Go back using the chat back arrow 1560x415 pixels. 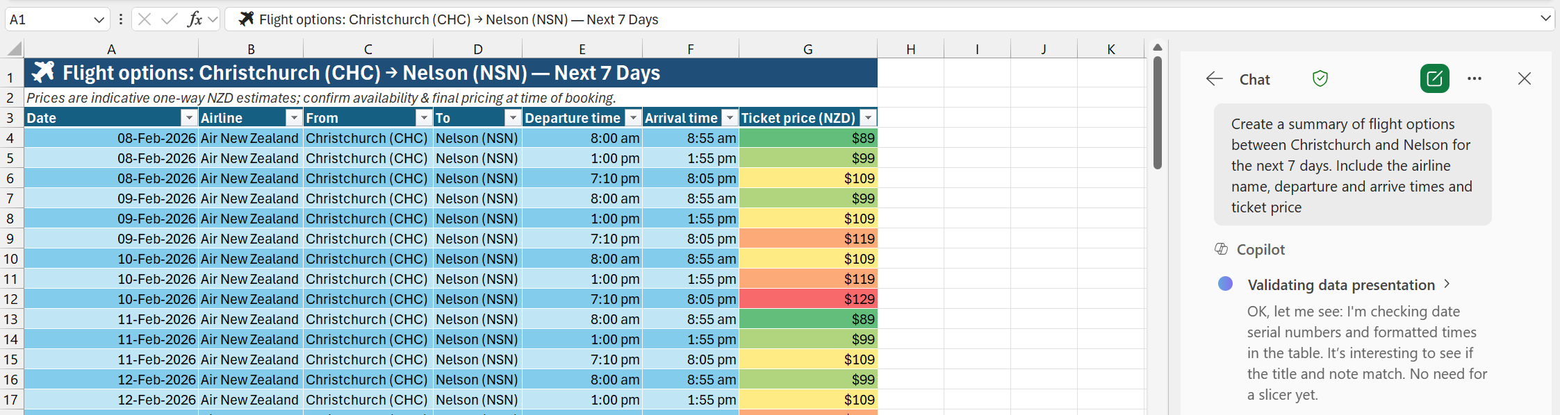(x=1214, y=79)
